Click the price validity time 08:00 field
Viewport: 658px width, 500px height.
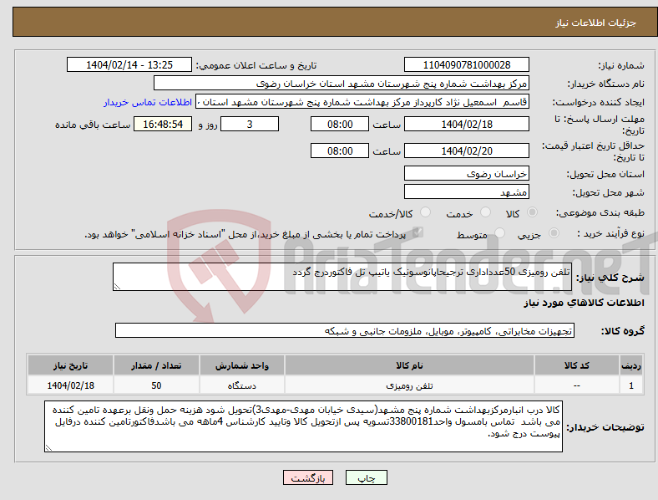(x=340, y=151)
